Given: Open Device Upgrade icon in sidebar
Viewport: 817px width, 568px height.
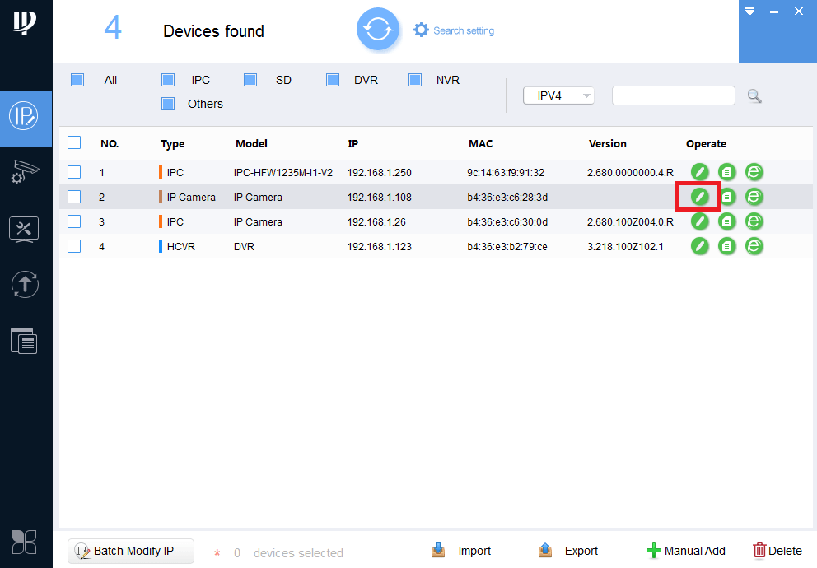Looking at the screenshot, I should [x=25, y=284].
